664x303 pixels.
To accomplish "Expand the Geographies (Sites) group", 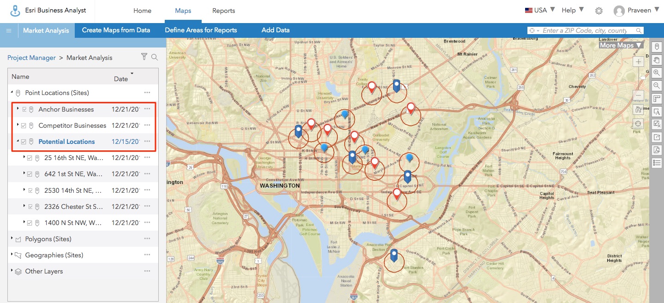I will tap(12, 255).
